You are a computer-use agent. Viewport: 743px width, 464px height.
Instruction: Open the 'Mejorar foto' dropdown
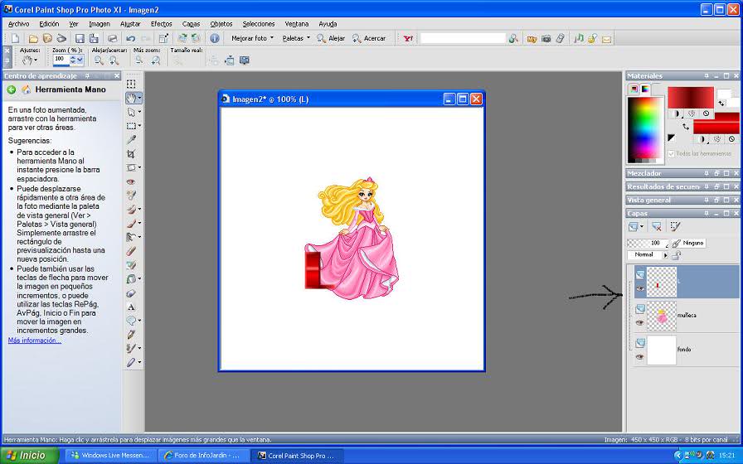(253, 38)
